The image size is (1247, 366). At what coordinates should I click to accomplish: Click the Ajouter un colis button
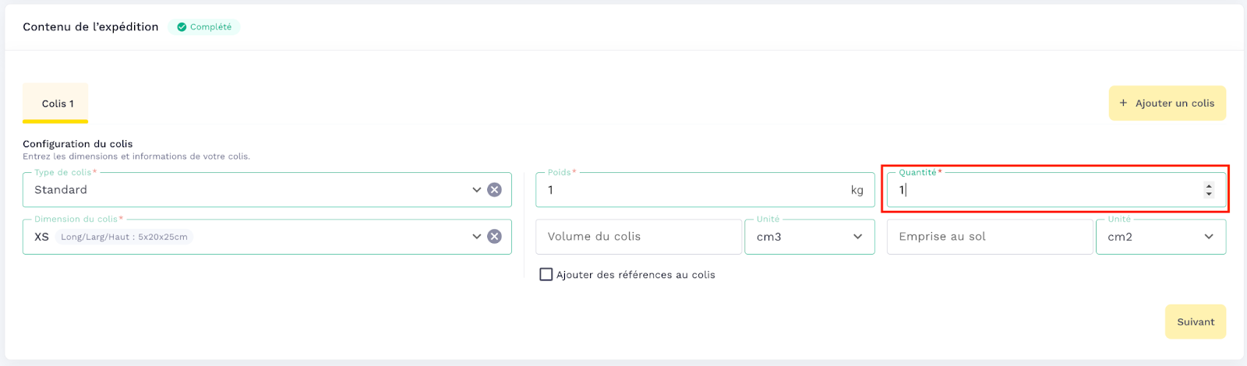pyautogui.click(x=1167, y=104)
